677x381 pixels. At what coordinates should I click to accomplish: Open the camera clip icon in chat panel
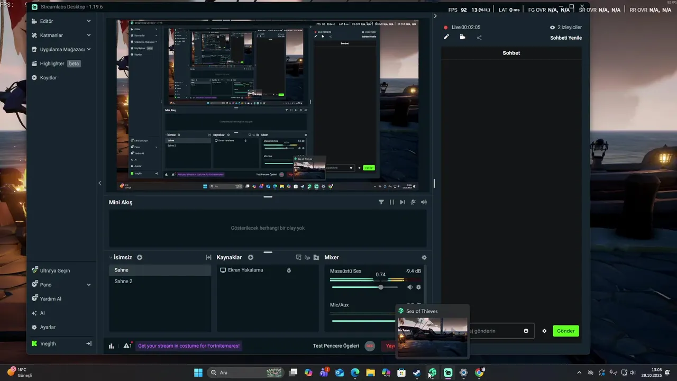(463, 37)
